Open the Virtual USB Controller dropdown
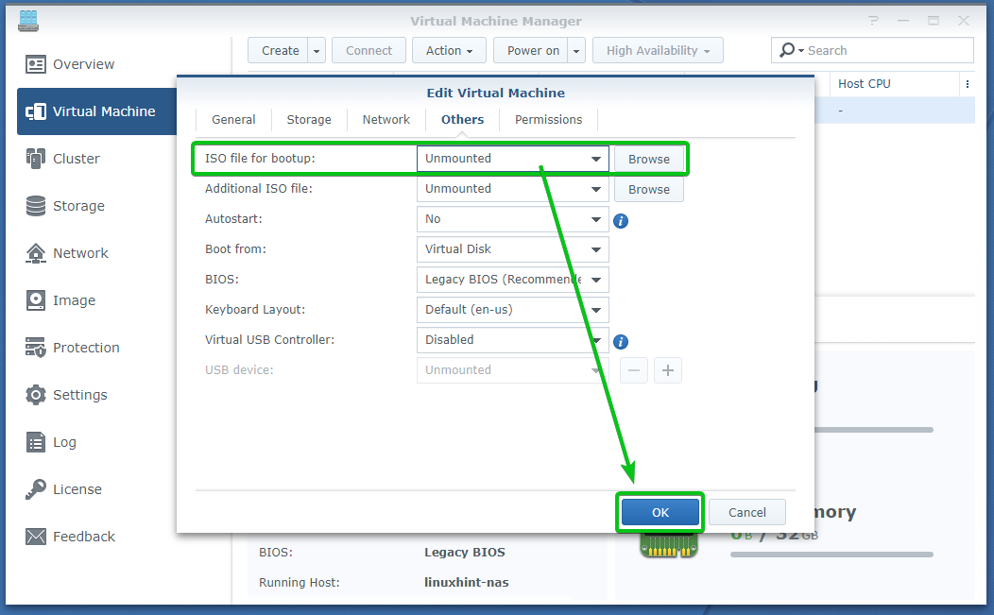The width and height of the screenshot is (994, 615). 512,340
